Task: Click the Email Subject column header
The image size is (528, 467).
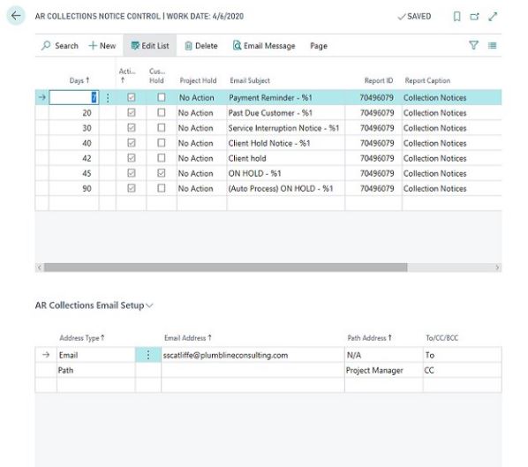Action: (250, 80)
